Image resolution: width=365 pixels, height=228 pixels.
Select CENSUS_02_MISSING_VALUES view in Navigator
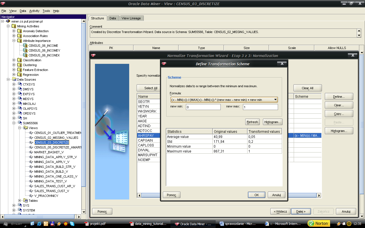(56, 138)
